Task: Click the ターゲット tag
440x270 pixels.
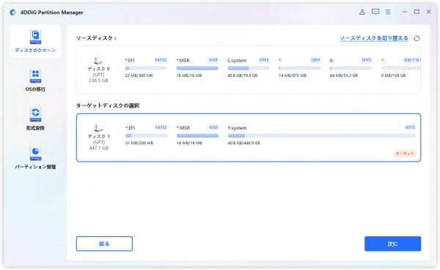Action: (x=405, y=154)
